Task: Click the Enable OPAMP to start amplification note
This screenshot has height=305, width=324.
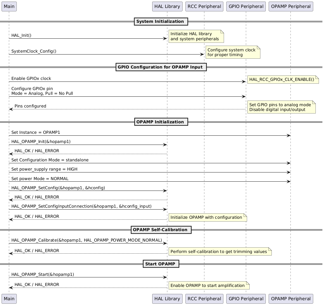Action: (209, 286)
